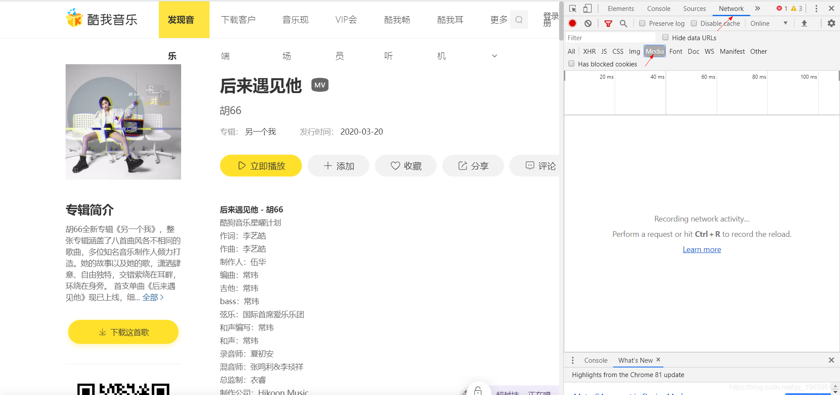This screenshot has width=840, height=395.
Task: Filter requests by CSS
Action: coord(618,51)
